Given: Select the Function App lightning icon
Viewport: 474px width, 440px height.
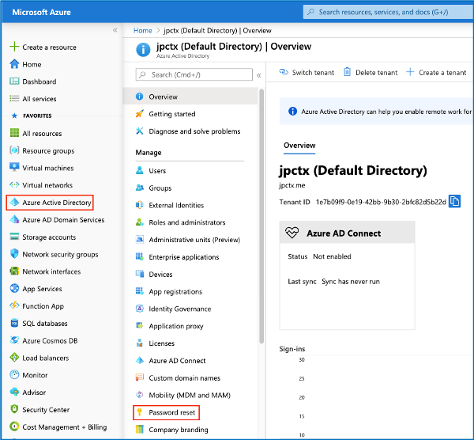Looking at the screenshot, I should click(x=14, y=306).
